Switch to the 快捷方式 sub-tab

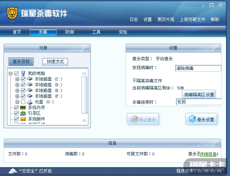[x=55, y=62]
